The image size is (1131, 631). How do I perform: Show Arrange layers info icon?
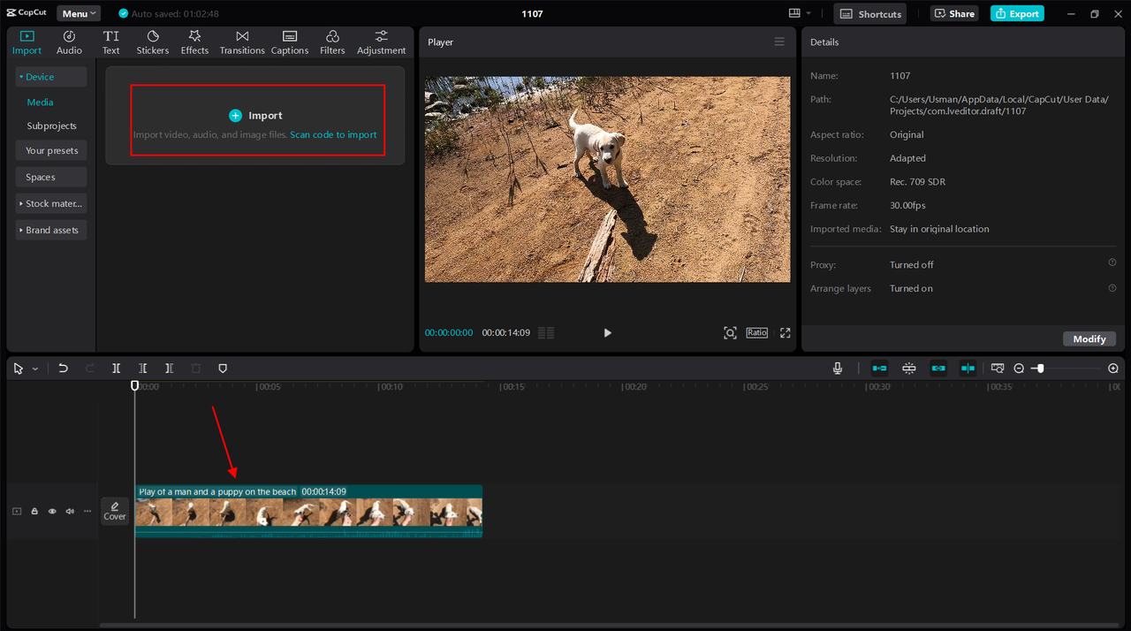tap(1112, 287)
